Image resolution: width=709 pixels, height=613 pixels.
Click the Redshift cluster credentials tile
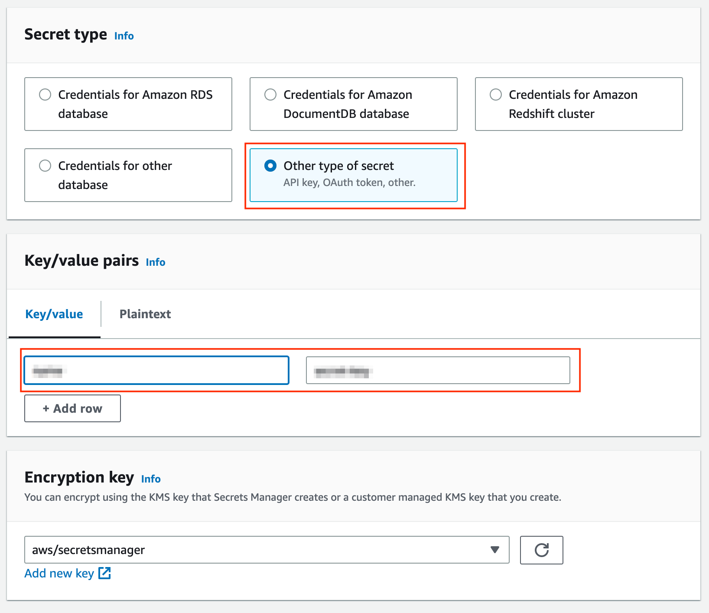pyautogui.click(x=579, y=104)
